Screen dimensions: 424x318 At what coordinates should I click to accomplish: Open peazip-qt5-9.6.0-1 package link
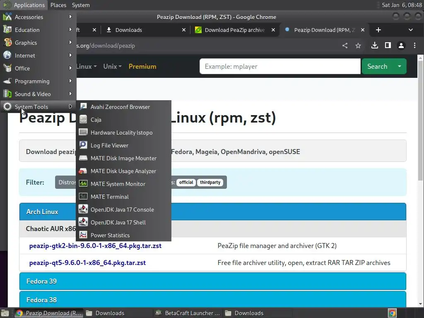coord(87,263)
